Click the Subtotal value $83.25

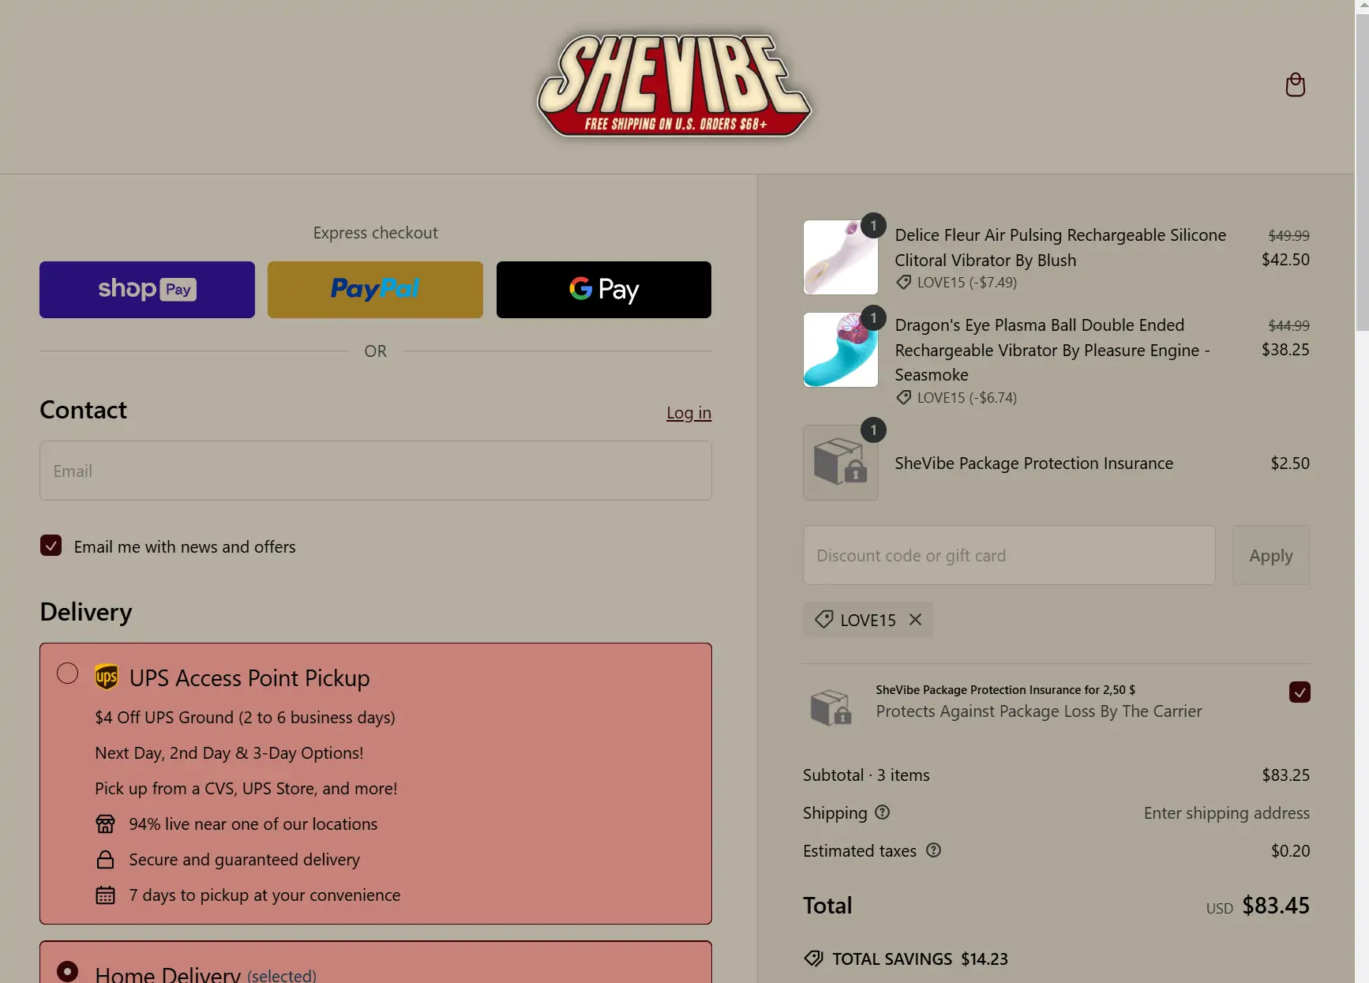1285,775
